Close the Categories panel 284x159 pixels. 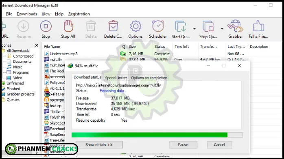click(x=37, y=45)
